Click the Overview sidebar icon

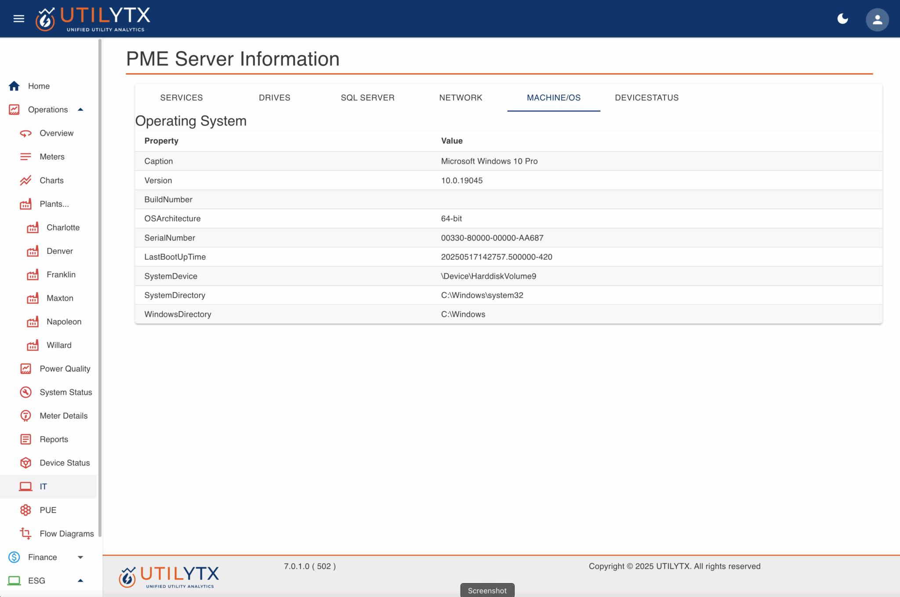[x=25, y=133]
